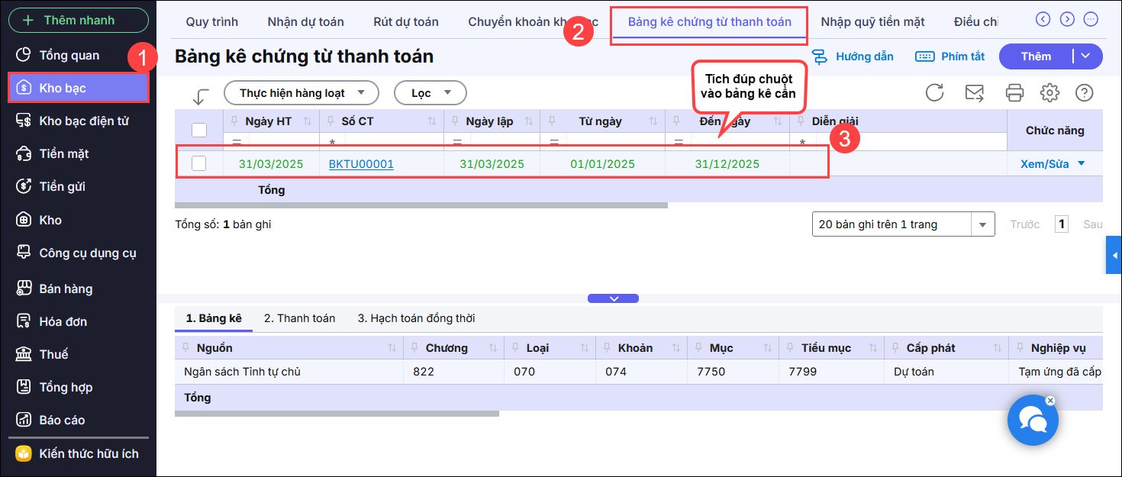Open the Lọc filter dropdown

430,93
